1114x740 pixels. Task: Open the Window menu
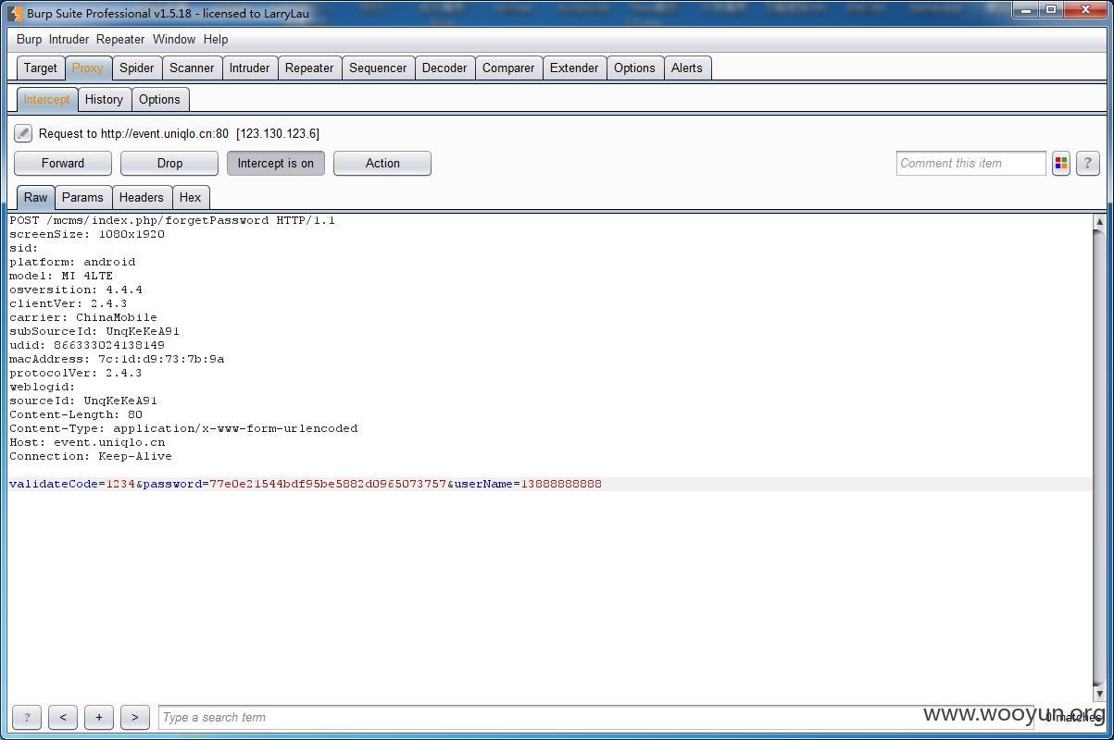174,40
